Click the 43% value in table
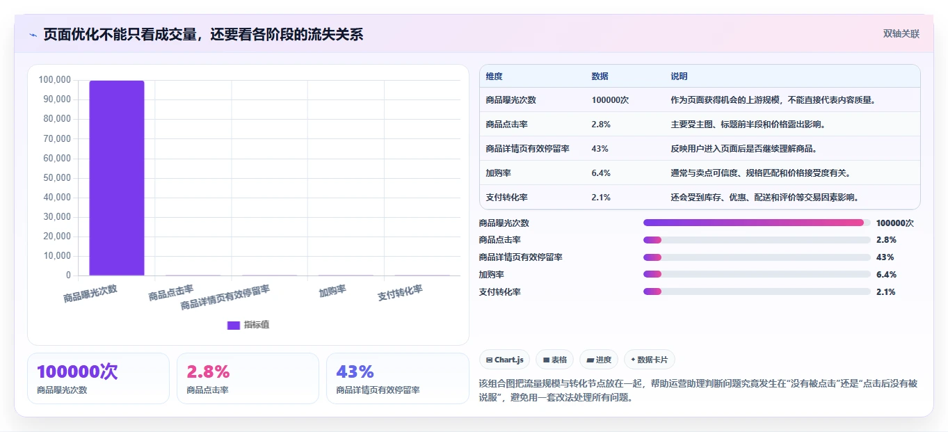This screenshot has height=432, width=948. click(x=600, y=149)
